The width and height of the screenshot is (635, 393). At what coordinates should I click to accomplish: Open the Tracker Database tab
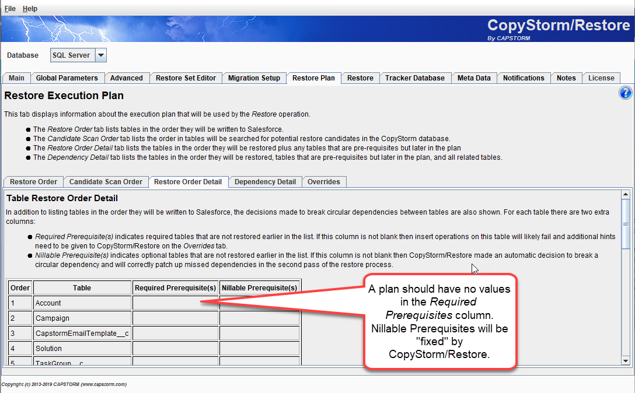(415, 78)
